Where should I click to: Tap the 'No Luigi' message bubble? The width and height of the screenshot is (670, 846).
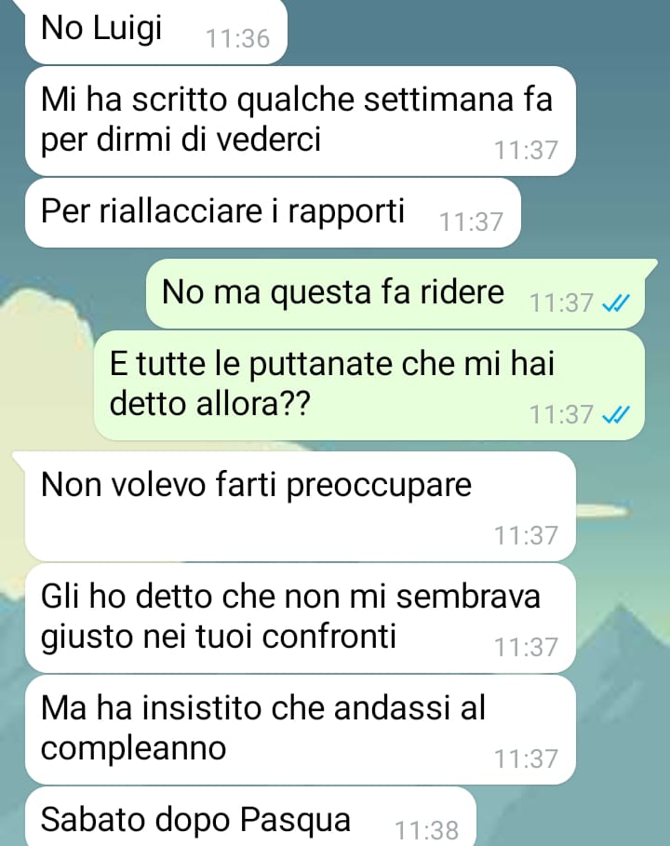point(156,32)
